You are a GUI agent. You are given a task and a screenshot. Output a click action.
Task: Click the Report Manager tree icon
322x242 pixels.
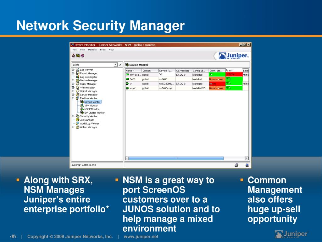coord(77,73)
